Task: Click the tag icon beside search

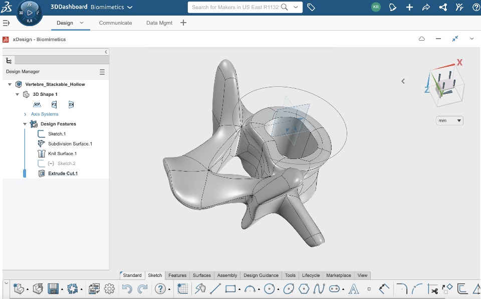Action: pos(311,7)
